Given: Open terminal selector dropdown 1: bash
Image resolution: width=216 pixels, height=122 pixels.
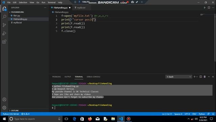Looking at the screenshot, I should (179, 77).
